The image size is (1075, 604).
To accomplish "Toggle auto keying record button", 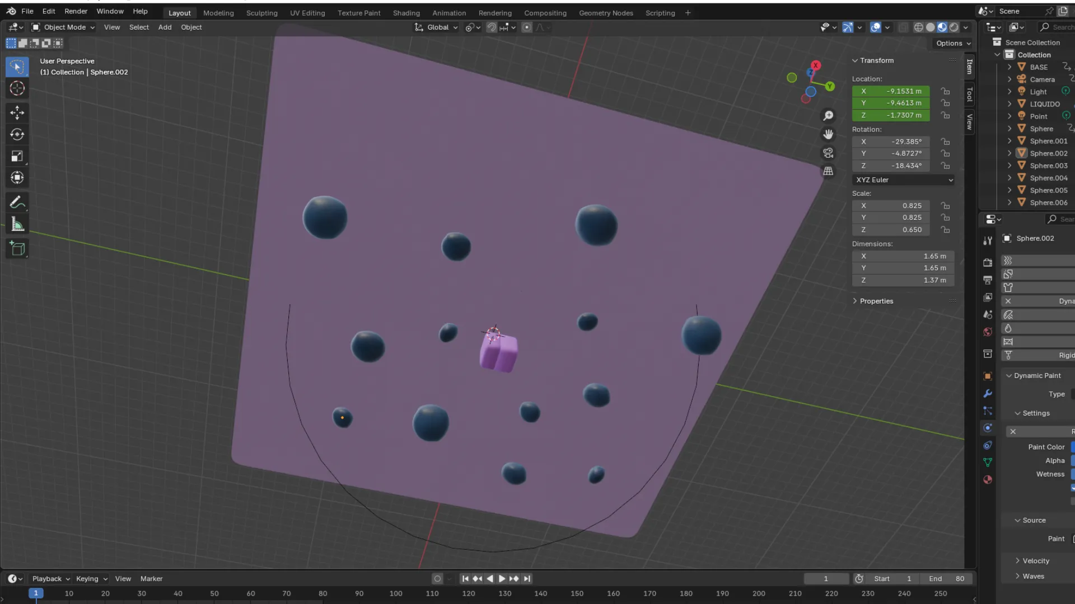I will (437, 579).
